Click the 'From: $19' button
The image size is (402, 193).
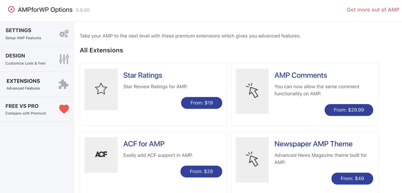click(x=201, y=103)
